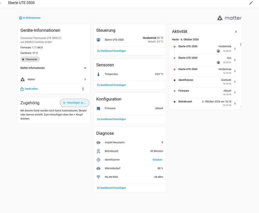Click the grey marker of Firmware activity entry

pyautogui.click(x=174, y=91)
